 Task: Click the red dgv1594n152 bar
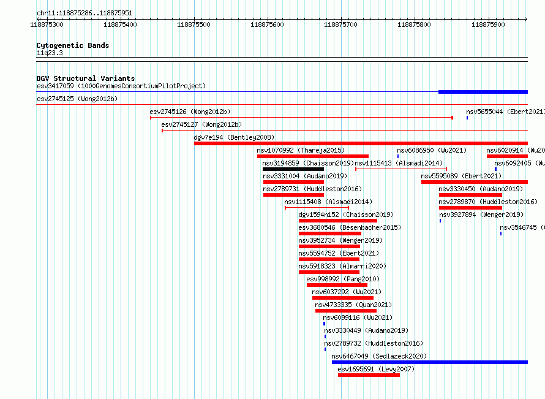(x=338, y=221)
